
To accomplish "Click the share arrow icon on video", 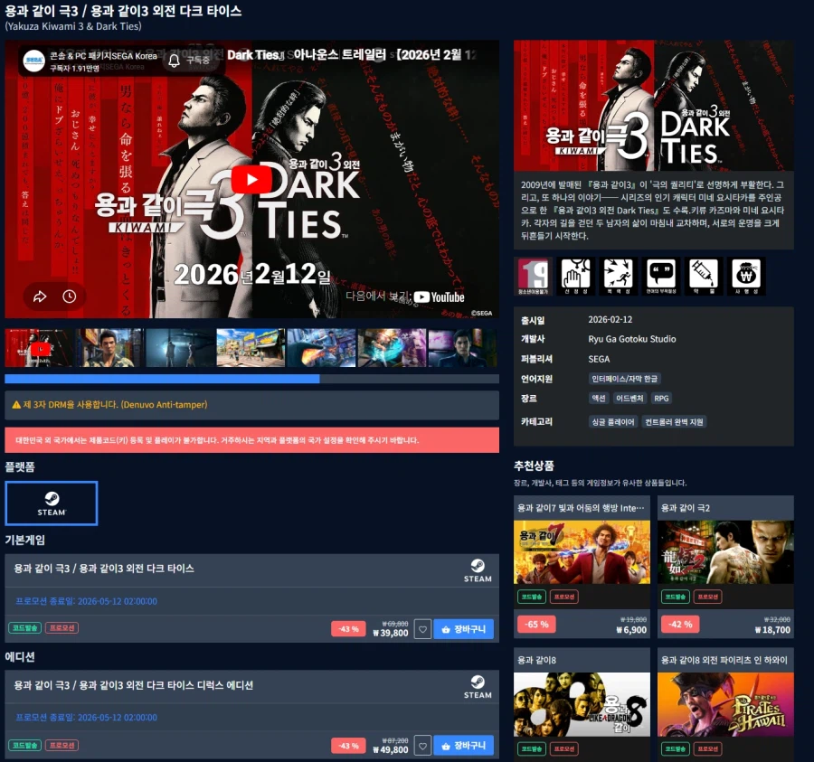I will [40, 296].
